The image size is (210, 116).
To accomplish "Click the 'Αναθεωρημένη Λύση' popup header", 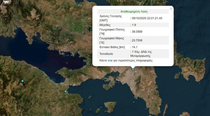I will pos(134,12).
